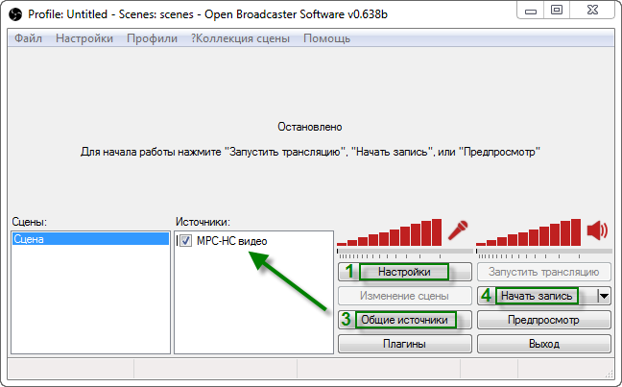Click the Общие источники button

tap(403, 320)
